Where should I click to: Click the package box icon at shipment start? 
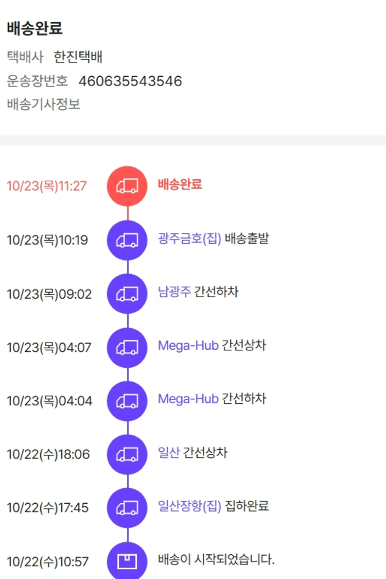tap(127, 561)
